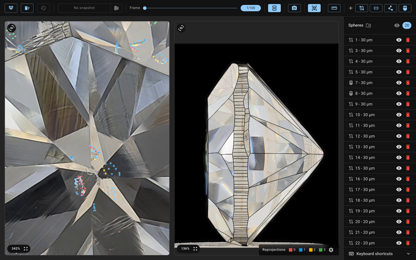Click the plus add icon in the toolbar
The height and width of the screenshot is (260, 416).
coord(350,8)
